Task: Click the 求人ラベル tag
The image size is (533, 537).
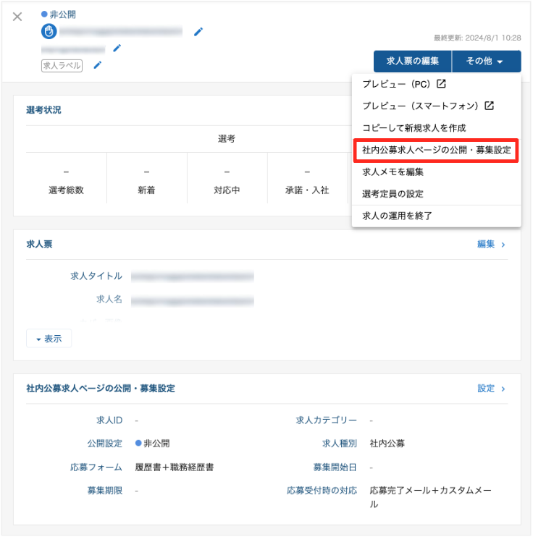Action: (x=62, y=65)
